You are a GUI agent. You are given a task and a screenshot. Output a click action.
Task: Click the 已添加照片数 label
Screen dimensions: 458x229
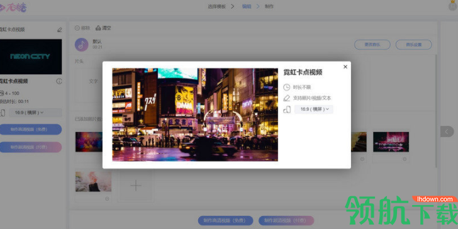pos(89,118)
